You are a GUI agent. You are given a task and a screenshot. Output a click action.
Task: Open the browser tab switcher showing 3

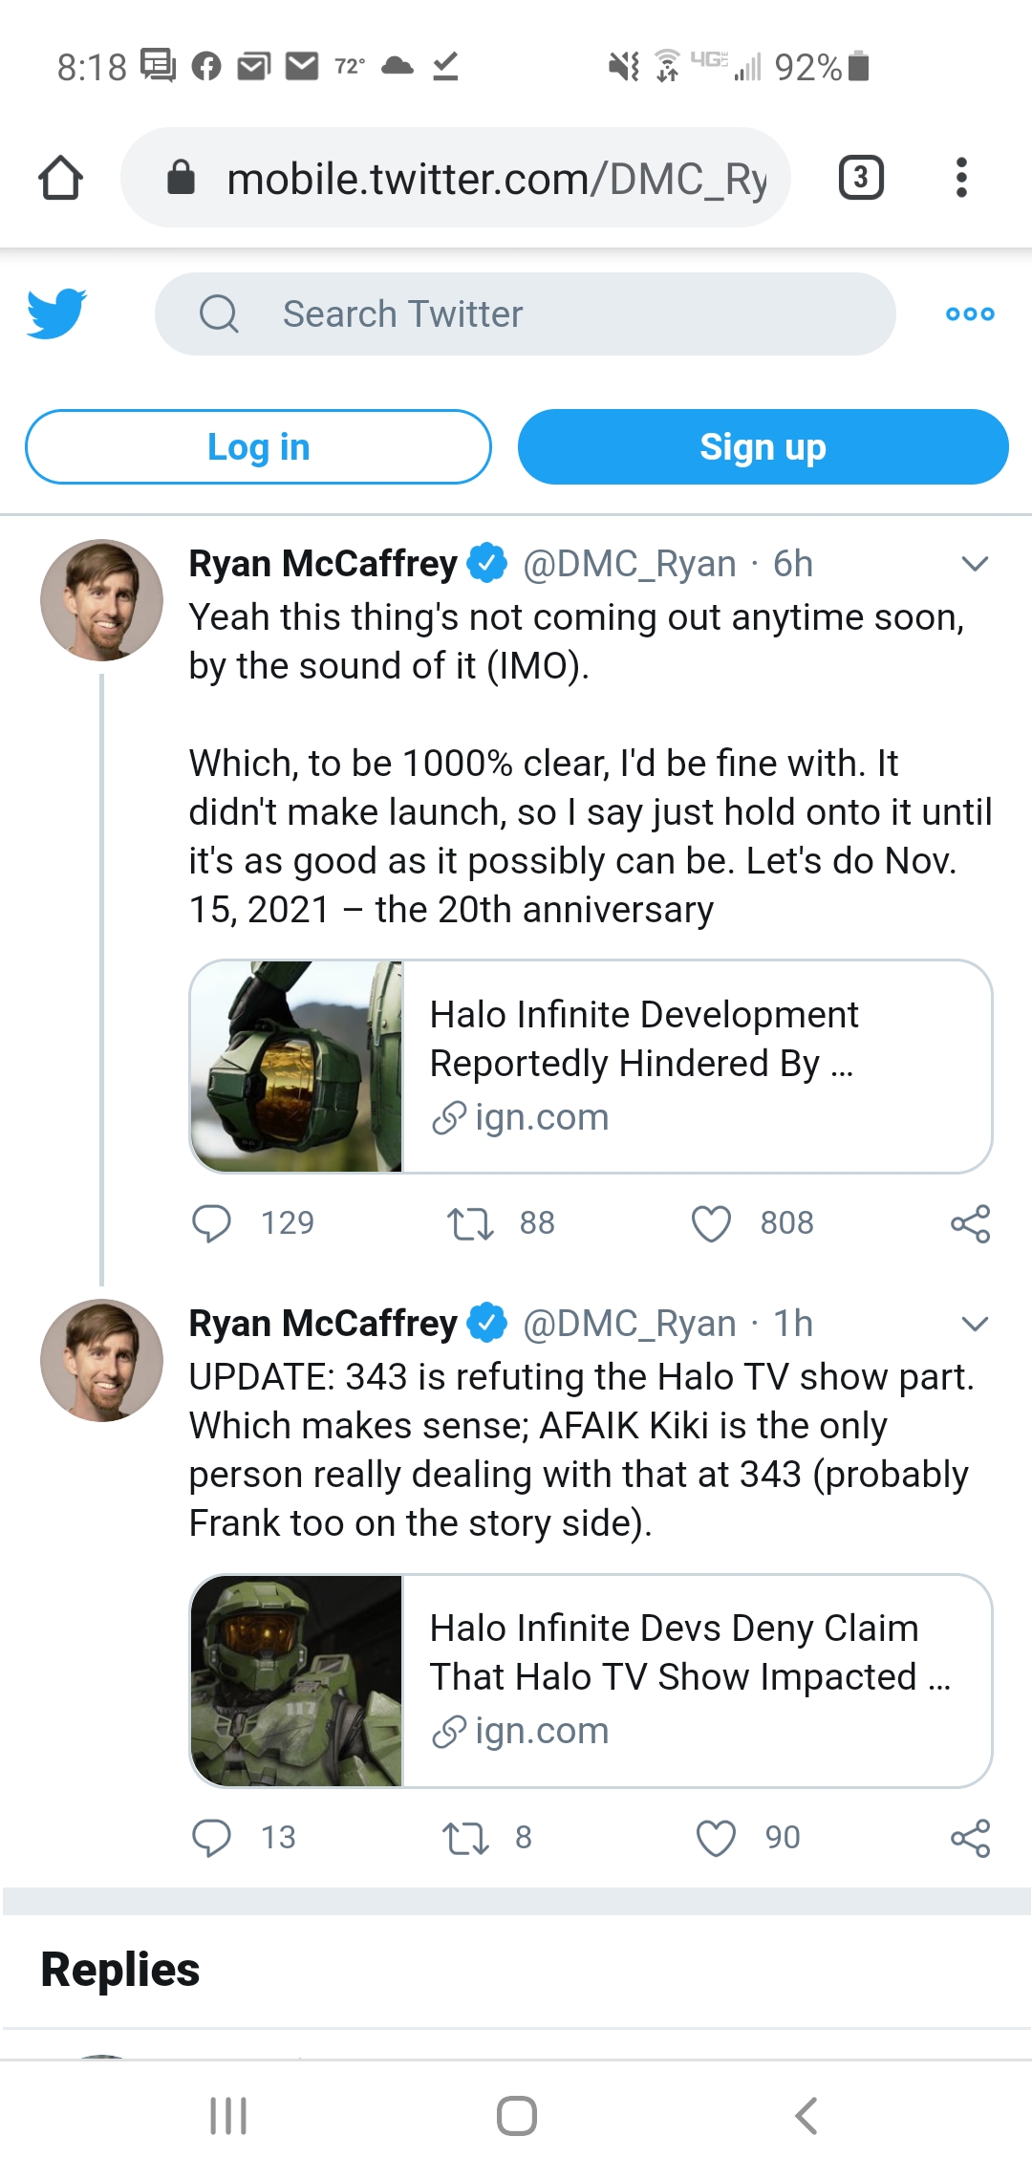tap(860, 178)
